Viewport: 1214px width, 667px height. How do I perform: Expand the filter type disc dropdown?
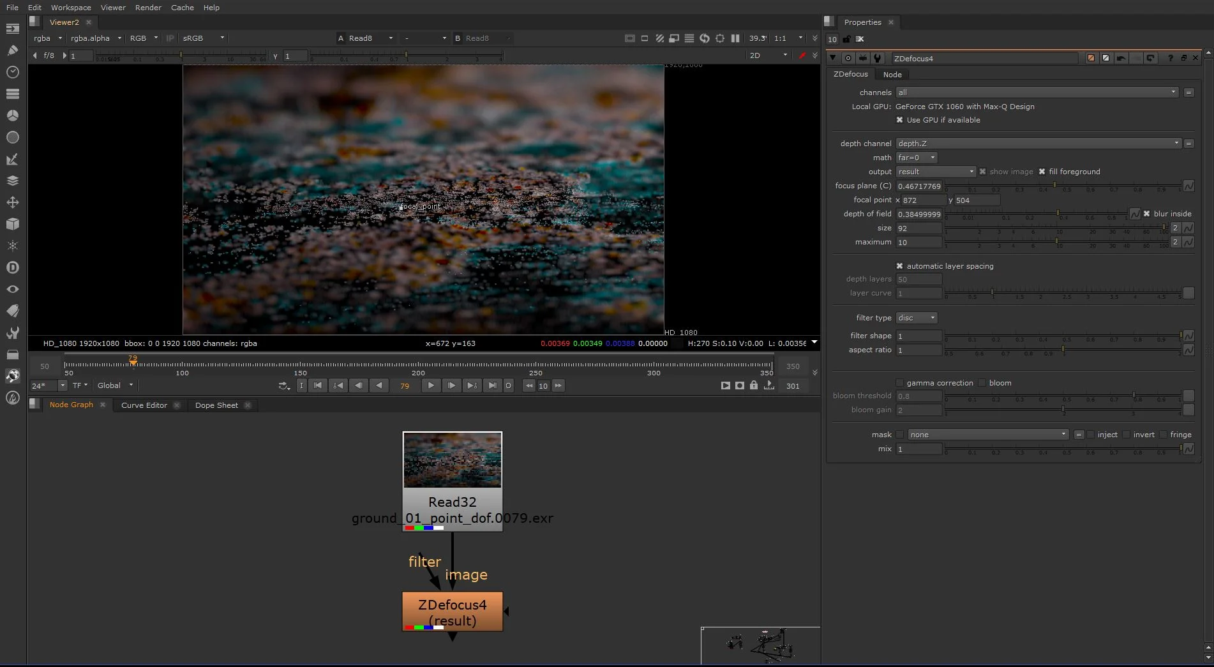coord(916,318)
